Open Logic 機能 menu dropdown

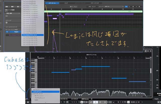coord(13,7)
